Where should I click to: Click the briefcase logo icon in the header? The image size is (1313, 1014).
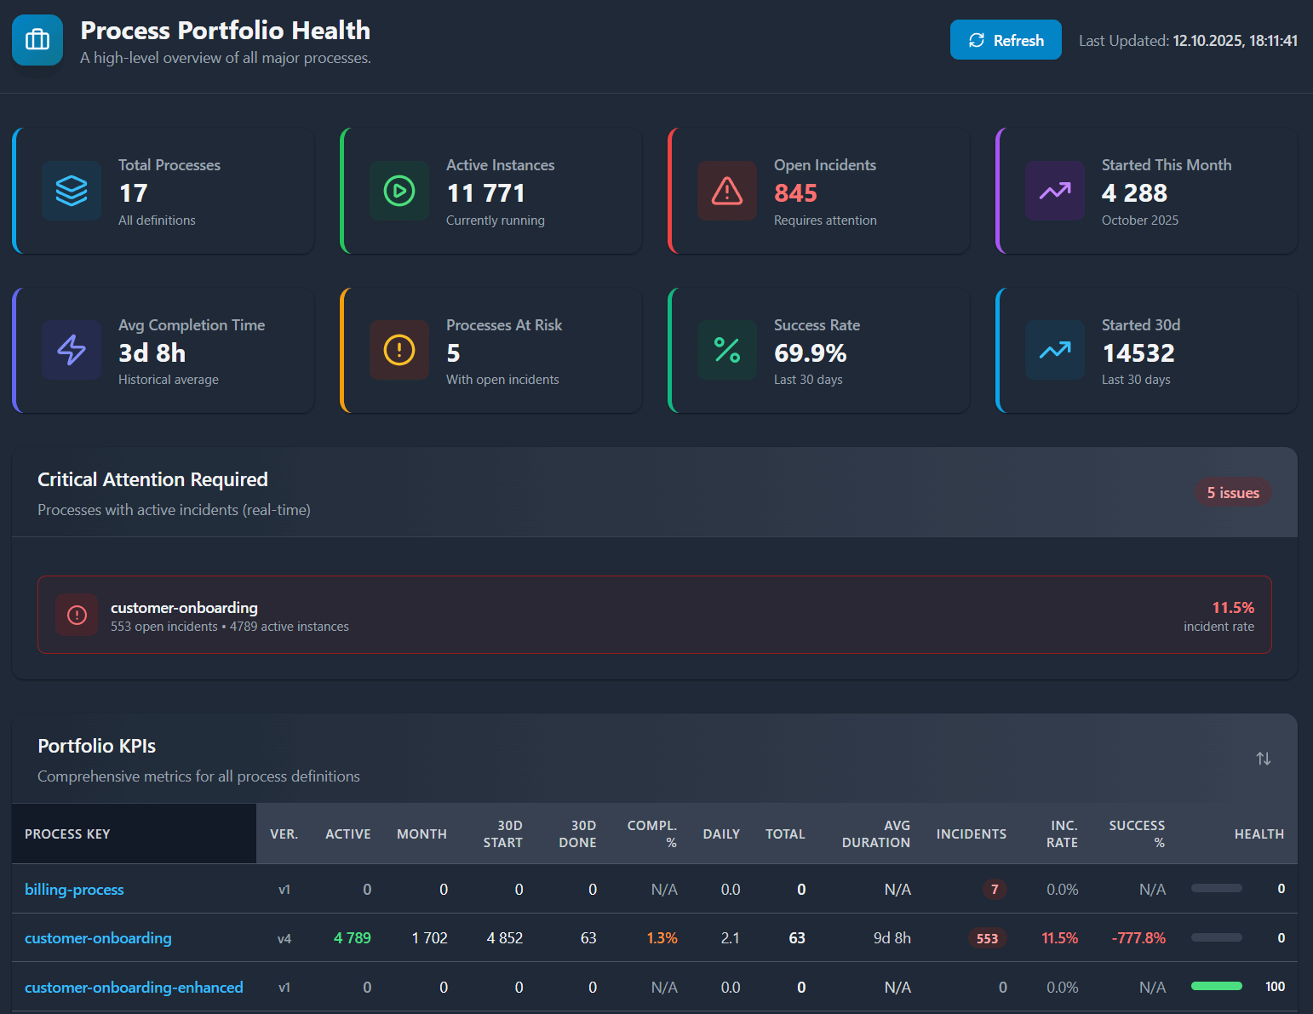point(37,39)
